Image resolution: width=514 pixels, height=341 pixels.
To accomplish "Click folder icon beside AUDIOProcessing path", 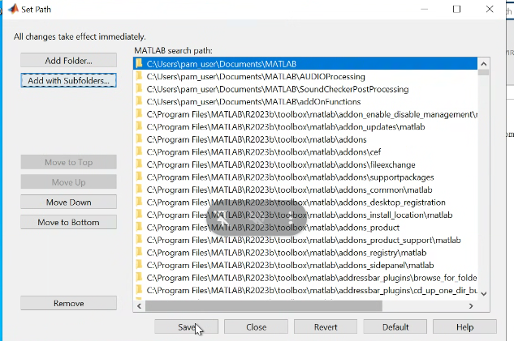I will click(x=139, y=76).
